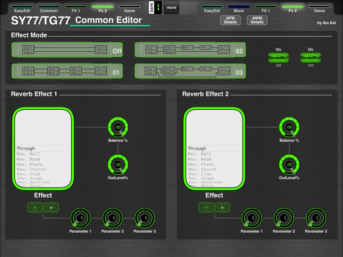Open AWM Details
The width and height of the screenshot is (343, 257).
[x=257, y=20]
